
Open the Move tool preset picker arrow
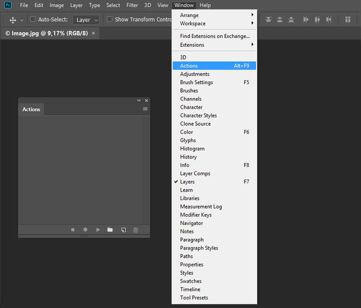click(x=22, y=20)
